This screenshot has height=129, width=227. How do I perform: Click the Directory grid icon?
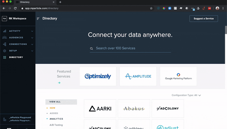point(5,57)
